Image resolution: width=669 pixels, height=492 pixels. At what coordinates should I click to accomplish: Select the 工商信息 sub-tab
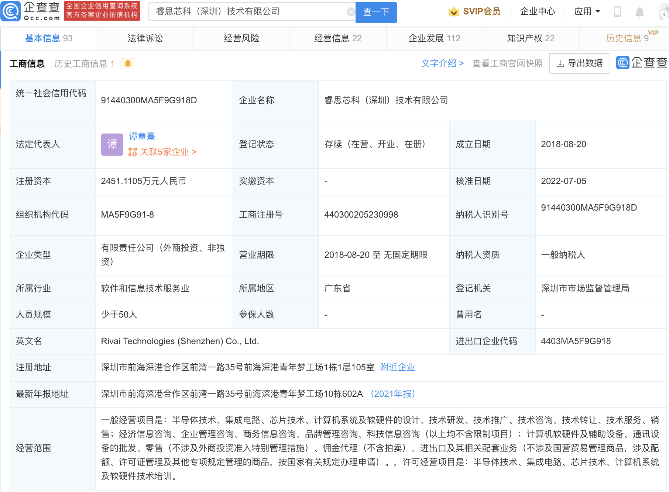click(x=27, y=64)
